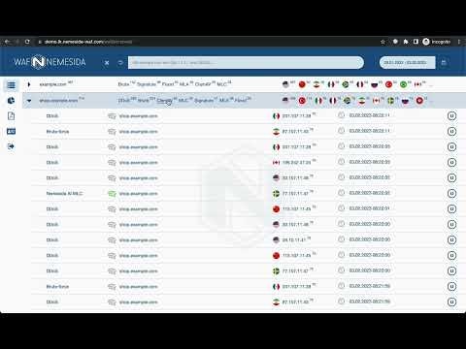Open the pie chart statistics page
This screenshot has width=466, height=349.
pyautogui.click(x=11, y=101)
